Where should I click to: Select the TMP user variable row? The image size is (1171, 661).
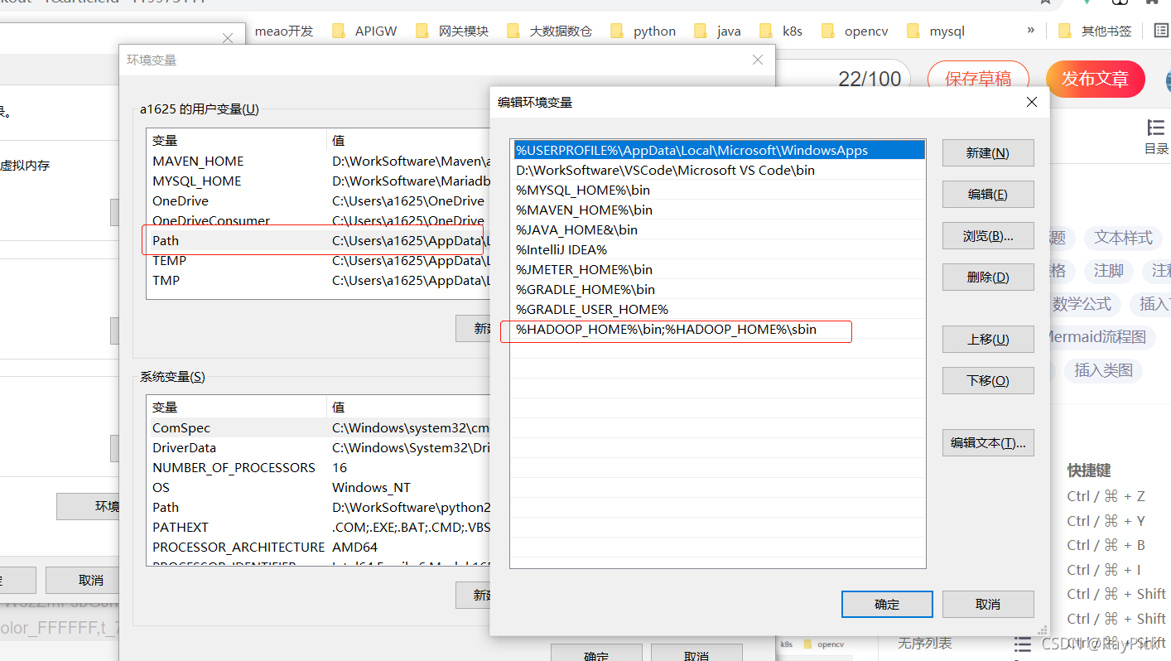319,281
